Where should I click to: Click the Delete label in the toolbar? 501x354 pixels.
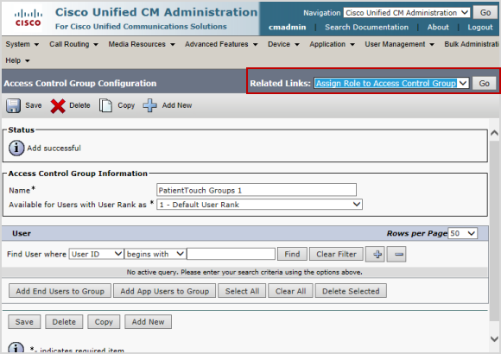[x=79, y=105]
